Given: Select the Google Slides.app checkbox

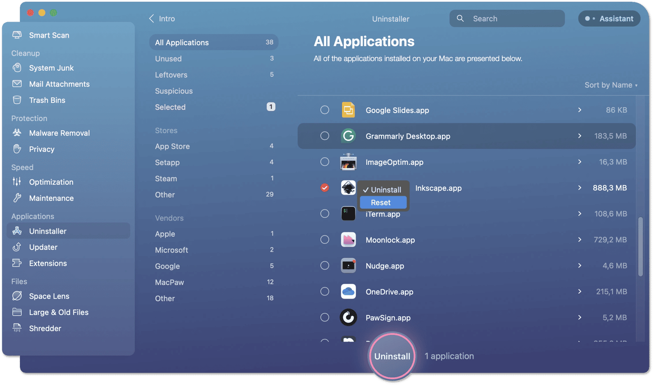Looking at the screenshot, I should (x=325, y=110).
